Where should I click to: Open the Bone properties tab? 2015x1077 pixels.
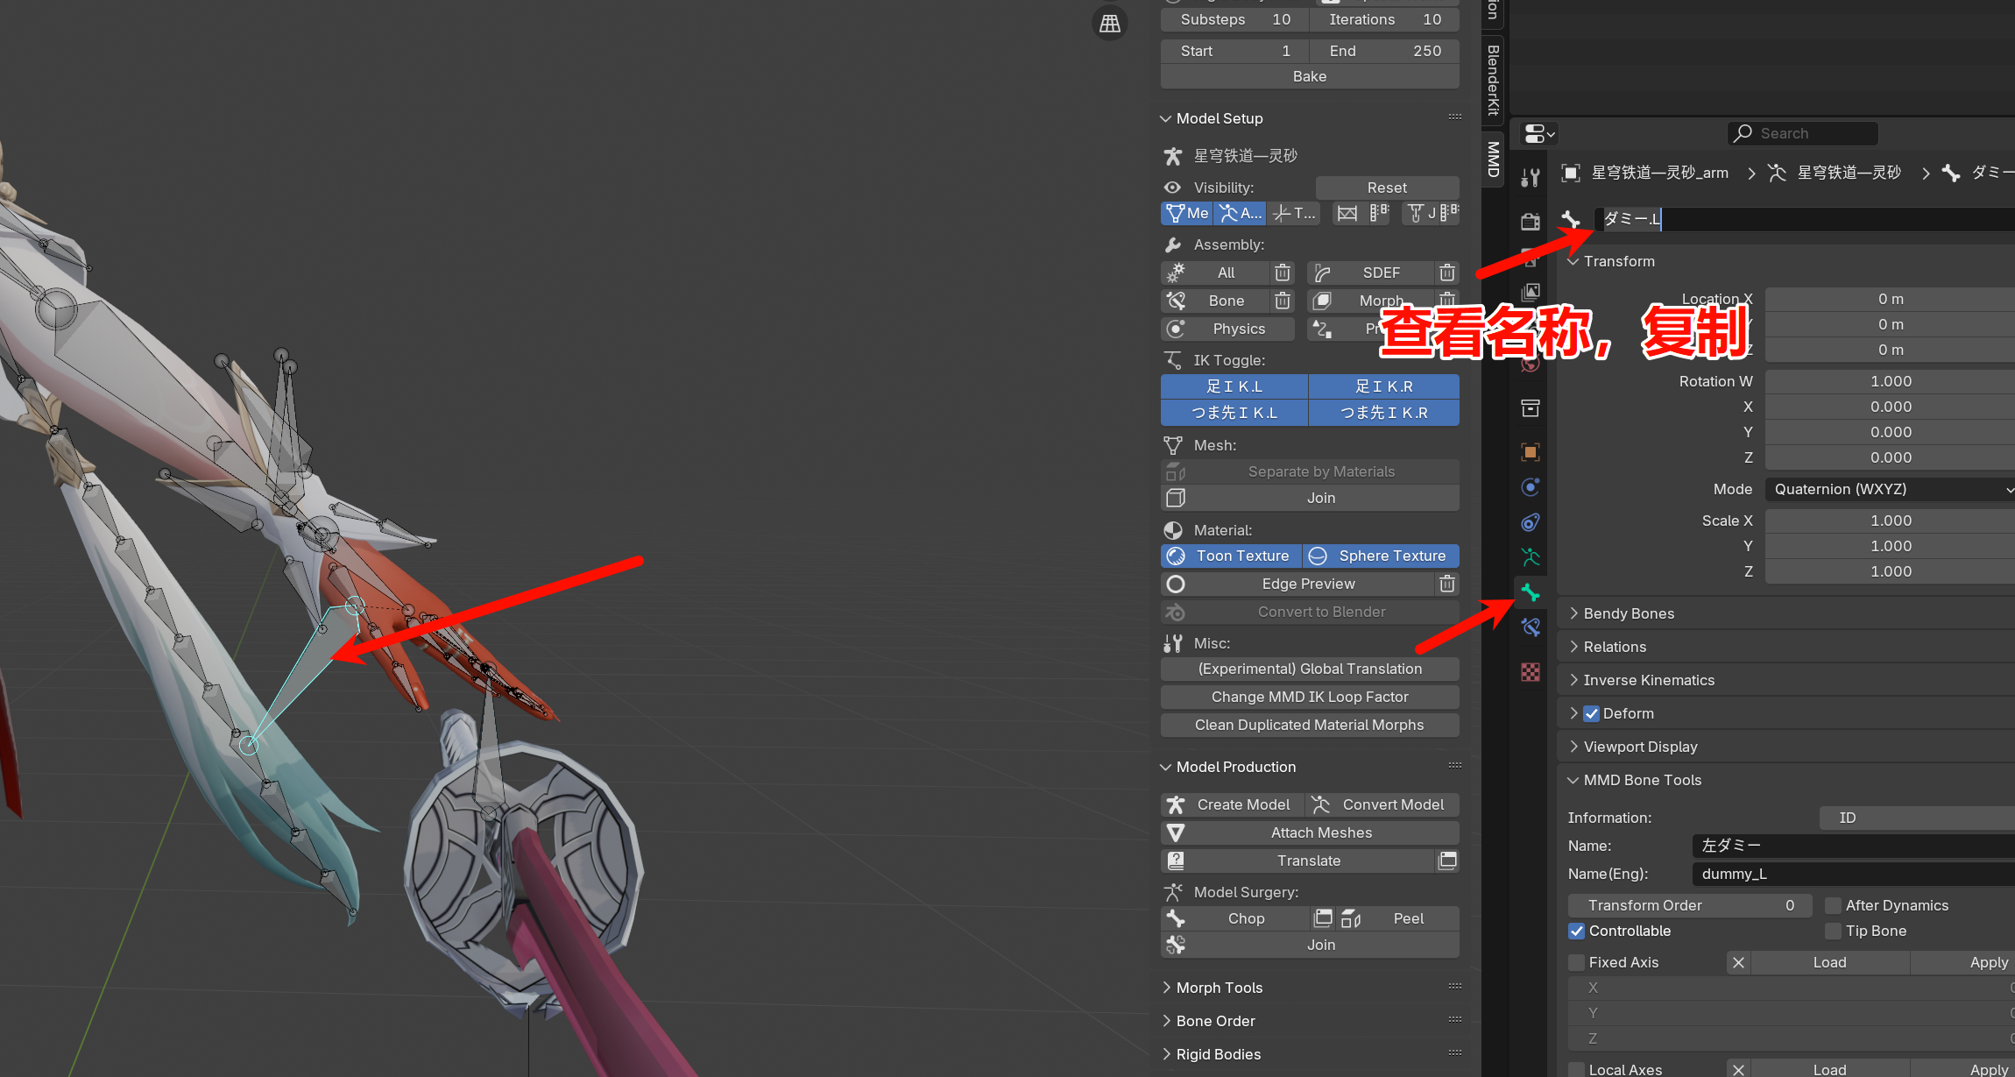pyautogui.click(x=1531, y=592)
